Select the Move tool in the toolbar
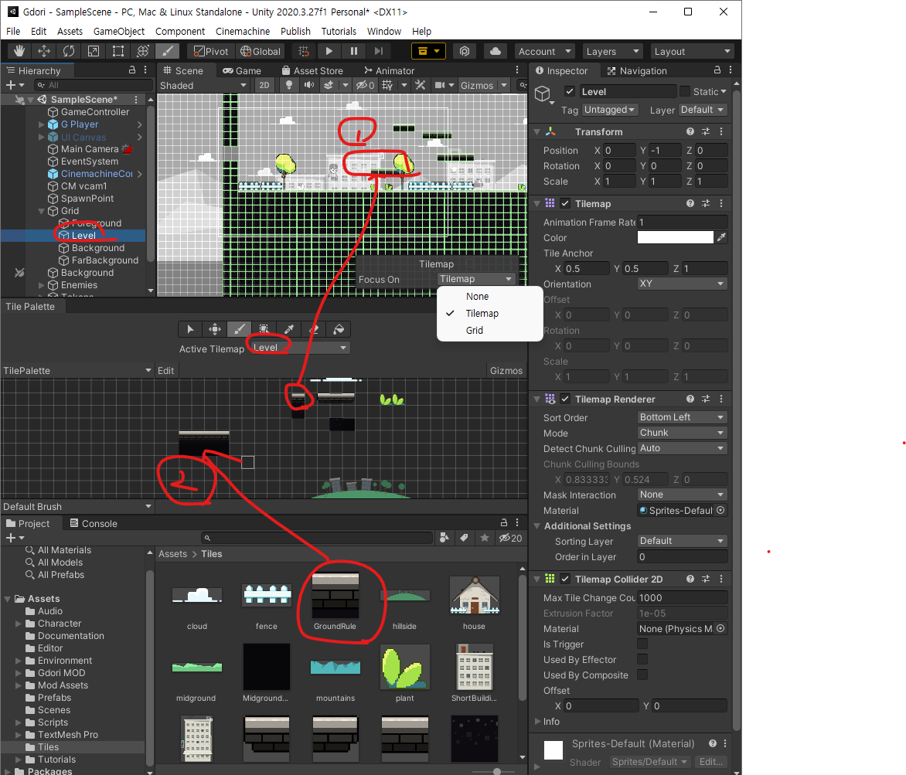906x775 pixels. tap(44, 52)
